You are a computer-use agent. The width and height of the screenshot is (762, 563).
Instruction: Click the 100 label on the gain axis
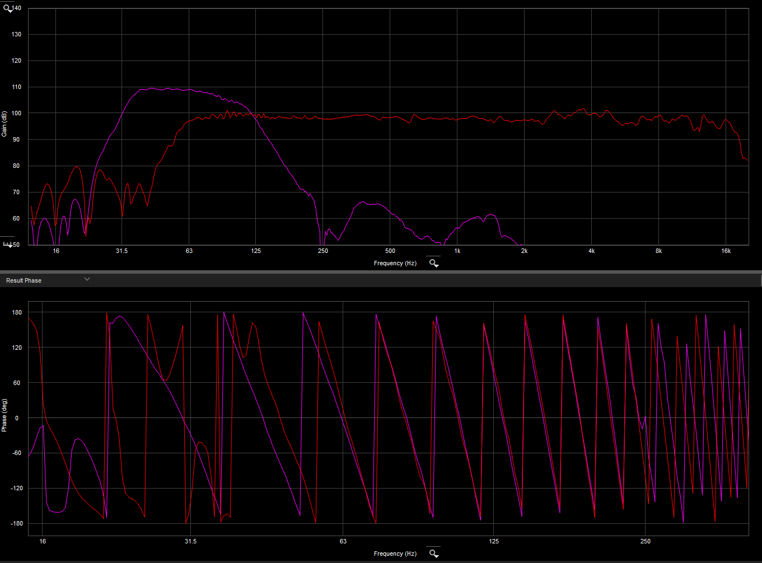coord(17,113)
